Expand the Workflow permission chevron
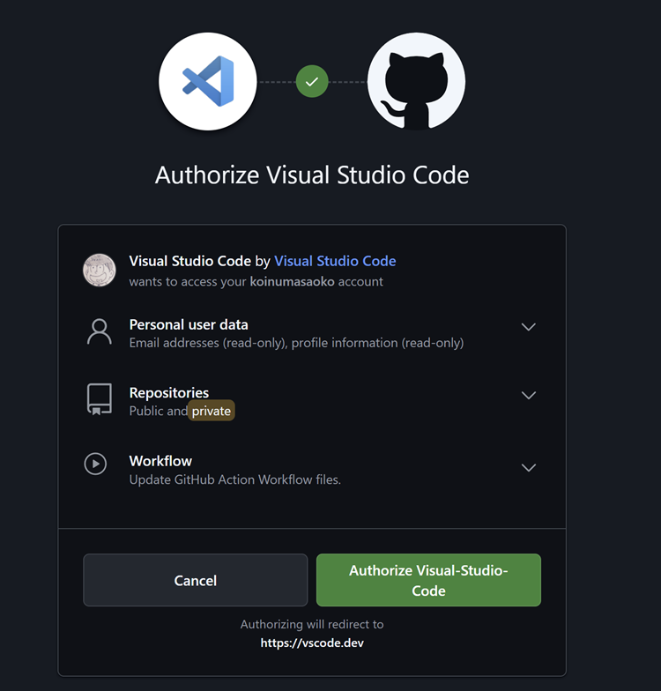 pos(529,467)
